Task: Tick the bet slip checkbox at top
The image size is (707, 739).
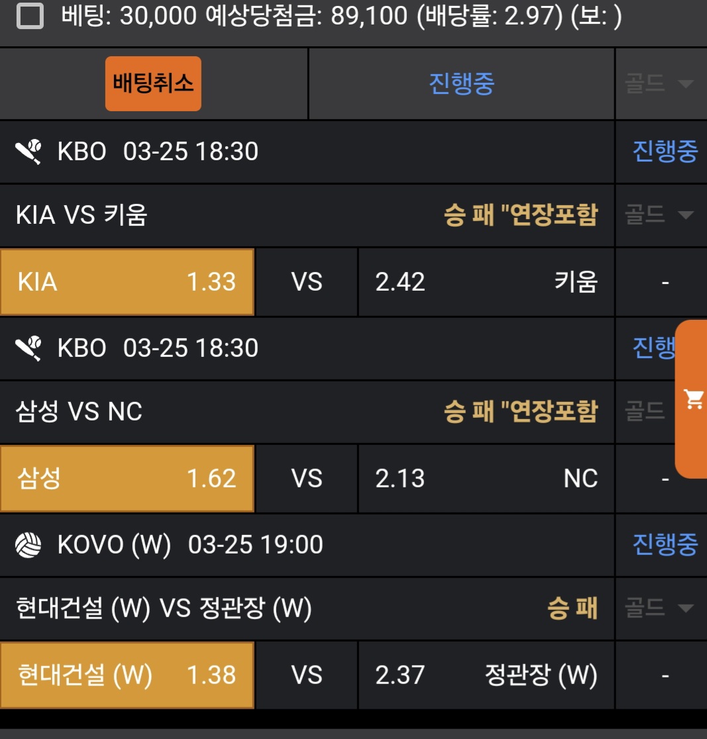Action: [30, 17]
